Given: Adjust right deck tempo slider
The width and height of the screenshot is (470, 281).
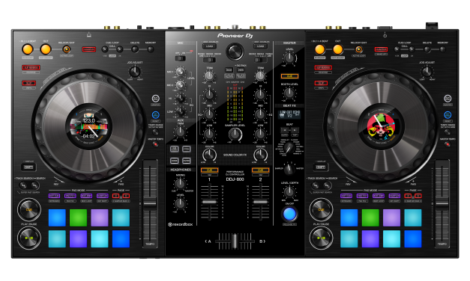Looking at the screenshot, I should pyautogui.click(x=442, y=204).
